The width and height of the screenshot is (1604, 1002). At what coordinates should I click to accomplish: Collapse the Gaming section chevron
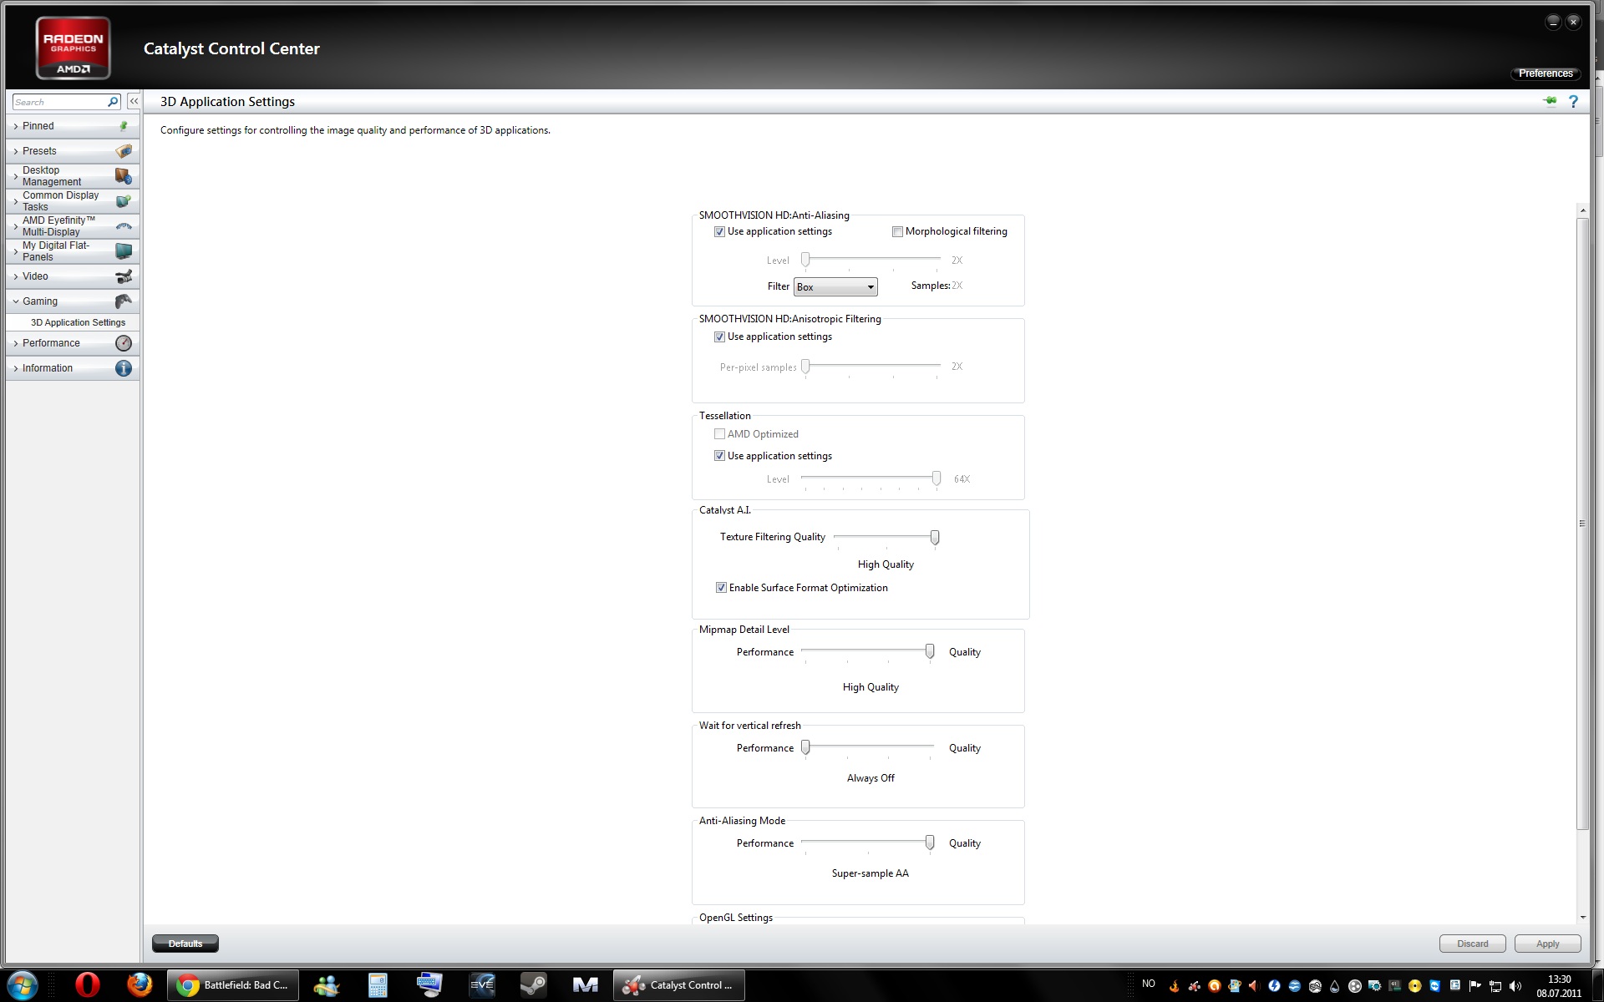pos(16,301)
